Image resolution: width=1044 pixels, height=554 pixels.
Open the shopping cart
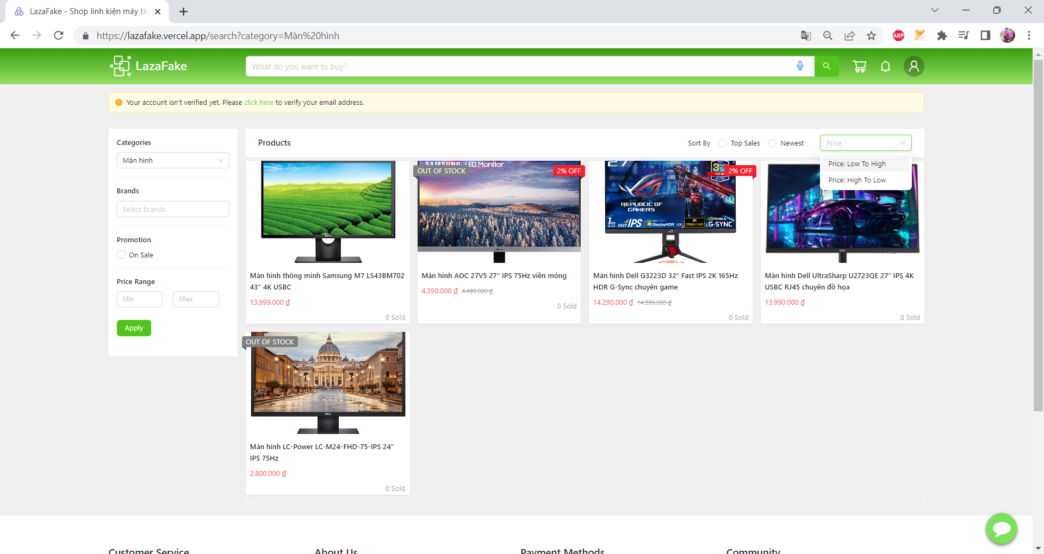pos(860,66)
